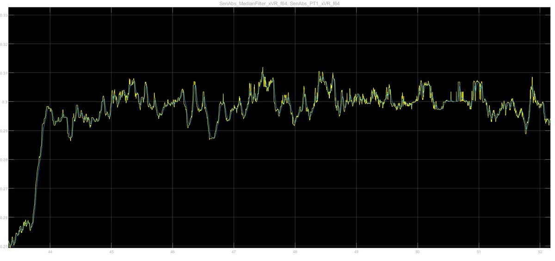Click the highest signal peak near x=47.5

(x=263, y=68)
